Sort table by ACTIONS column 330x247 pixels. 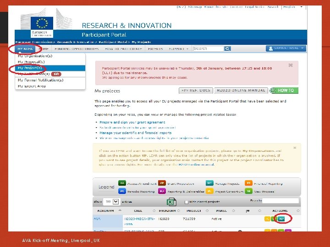298,211
